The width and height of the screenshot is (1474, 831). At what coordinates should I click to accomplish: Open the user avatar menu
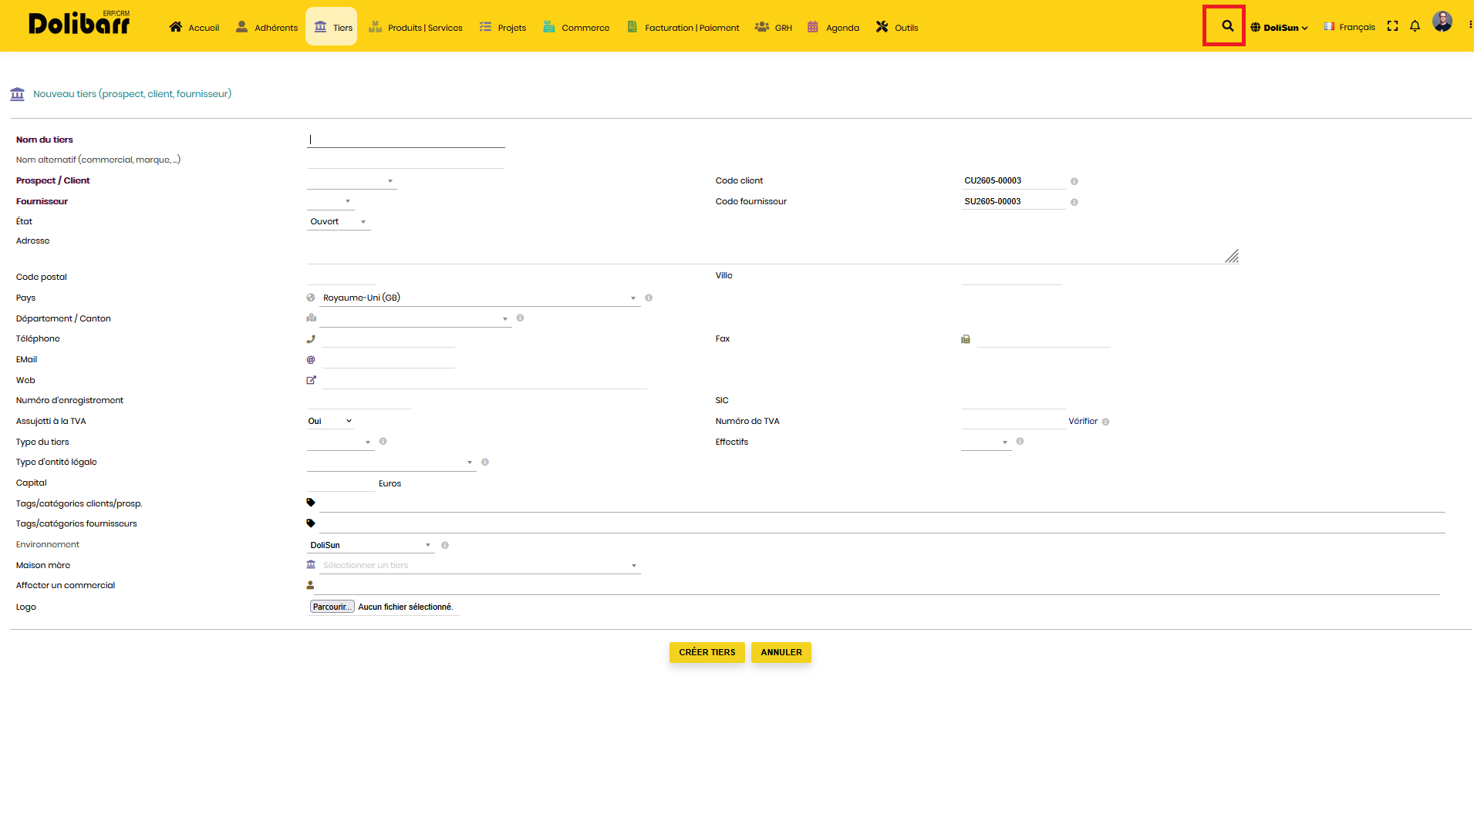coord(1442,22)
